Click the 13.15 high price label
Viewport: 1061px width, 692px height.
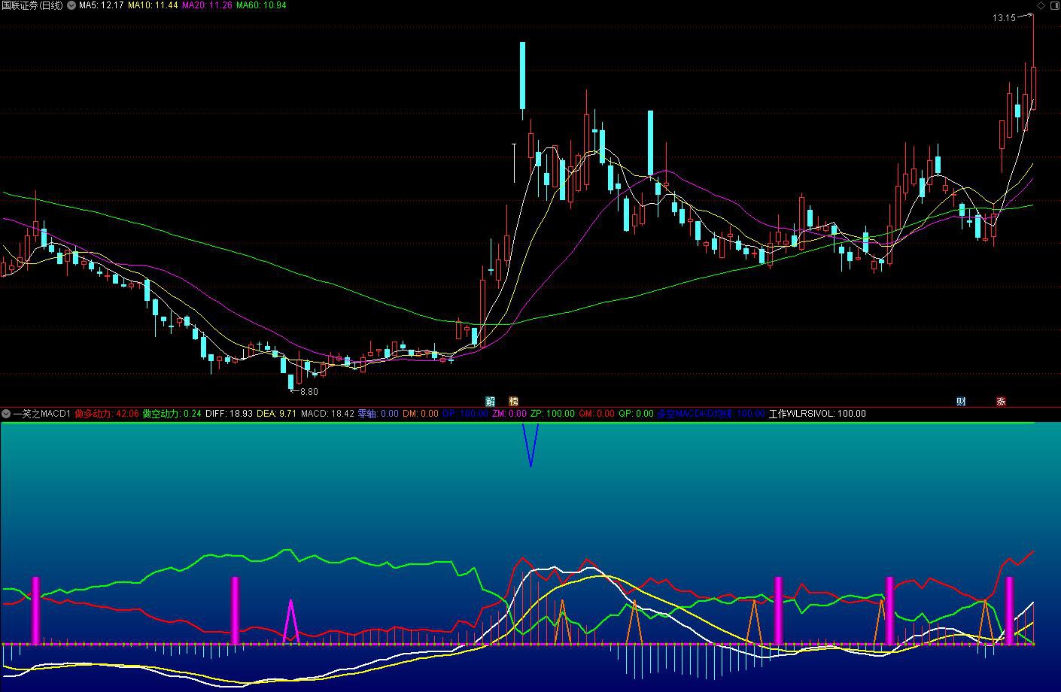pos(1004,17)
